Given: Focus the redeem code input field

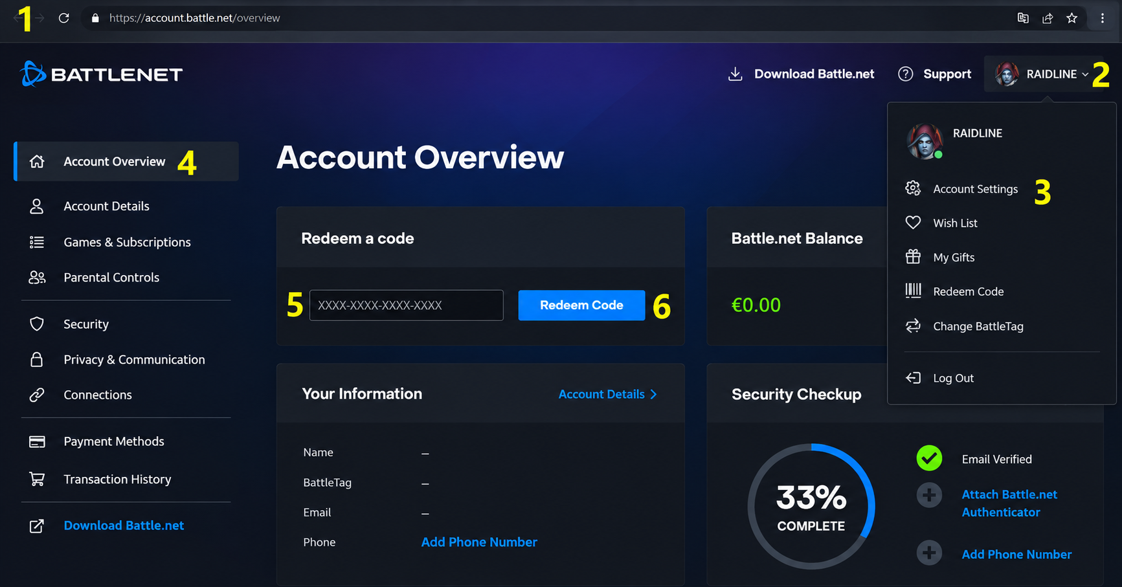Looking at the screenshot, I should (407, 305).
